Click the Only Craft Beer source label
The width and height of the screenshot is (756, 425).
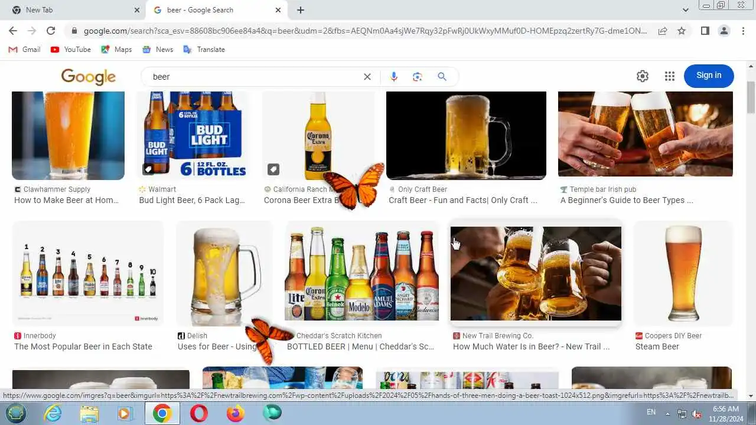[x=422, y=189]
